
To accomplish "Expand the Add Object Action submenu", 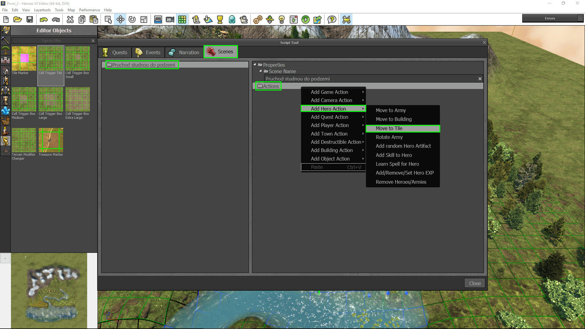I will pyautogui.click(x=334, y=159).
